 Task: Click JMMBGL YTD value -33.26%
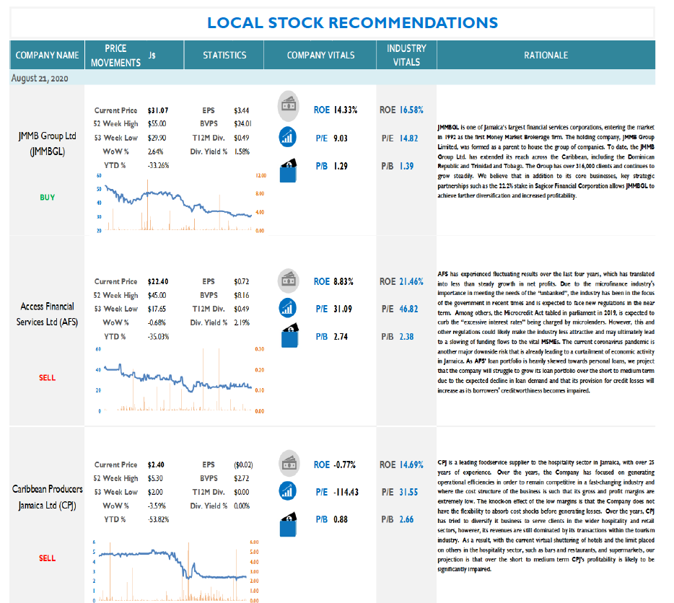coord(158,165)
